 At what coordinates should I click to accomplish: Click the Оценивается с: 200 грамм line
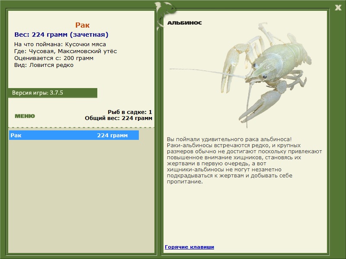coord(54,58)
